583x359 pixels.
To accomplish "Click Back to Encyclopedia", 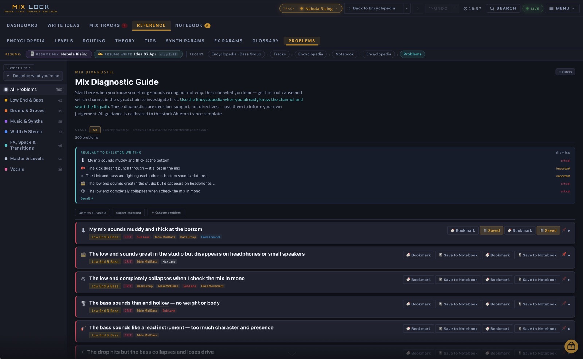I will pos(374,8).
